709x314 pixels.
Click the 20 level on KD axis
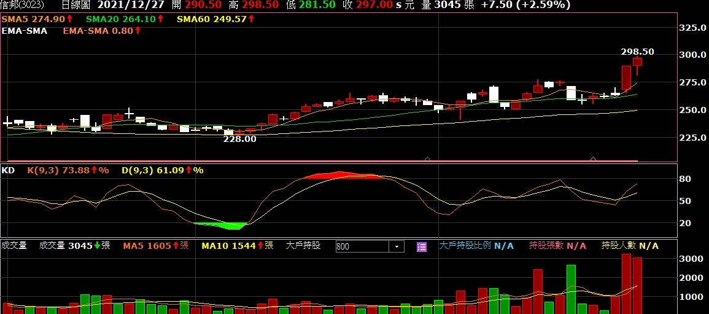pyautogui.click(x=686, y=223)
